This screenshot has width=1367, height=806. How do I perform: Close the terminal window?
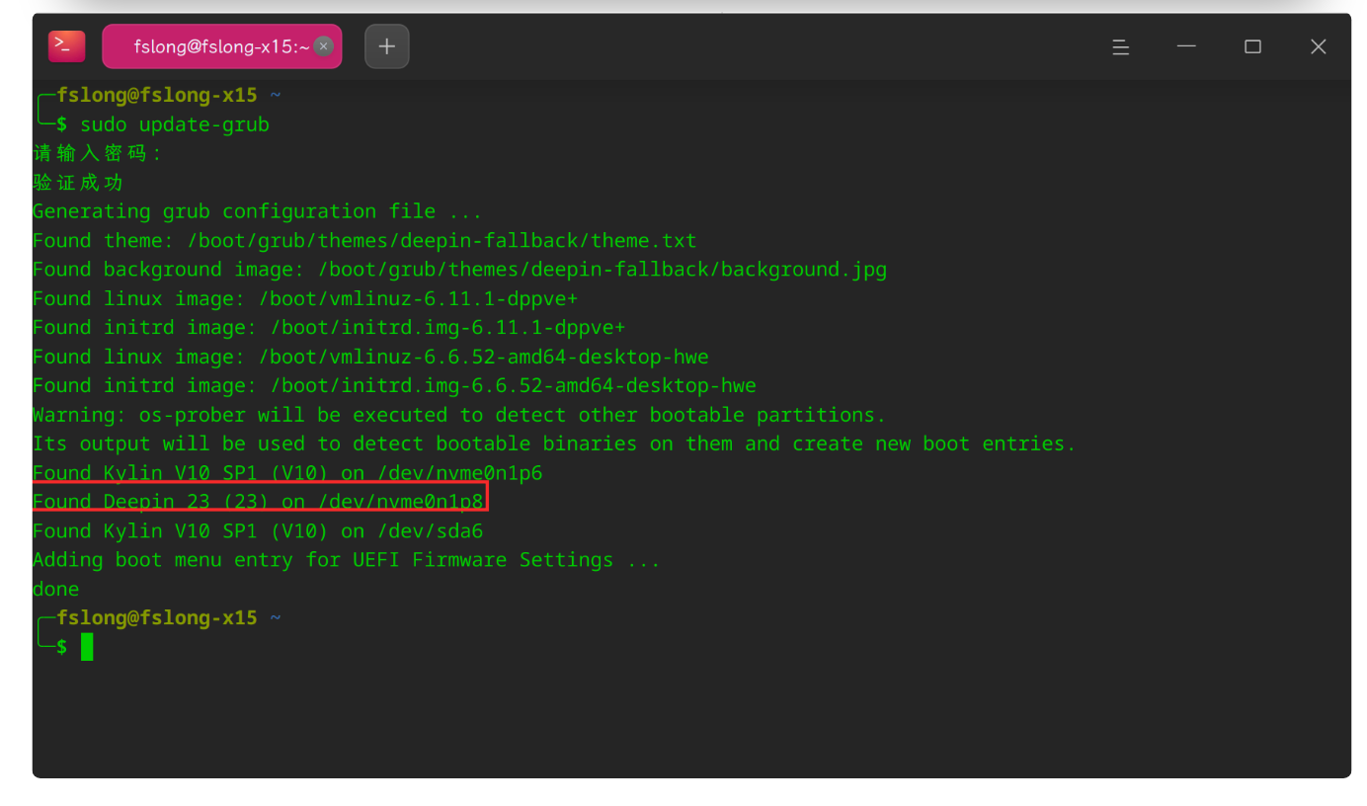1318,46
